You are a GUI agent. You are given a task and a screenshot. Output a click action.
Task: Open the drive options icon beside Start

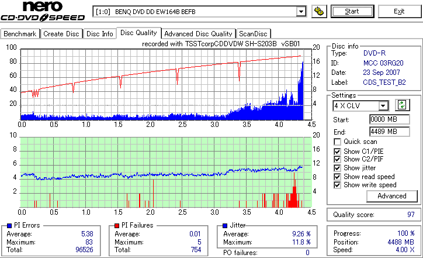click(x=319, y=11)
